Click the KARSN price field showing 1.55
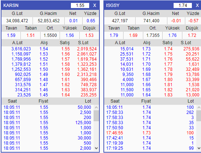 80,5
